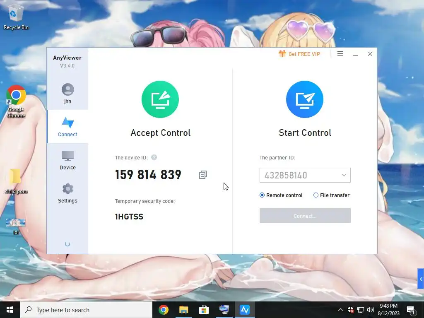Open Microsoft Store from the taskbar
This screenshot has height=318, width=424.
[204, 310]
